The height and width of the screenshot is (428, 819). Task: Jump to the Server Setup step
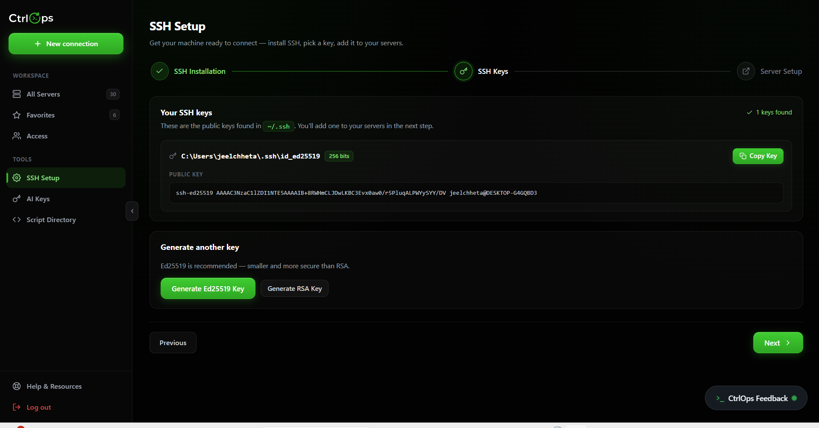(x=769, y=71)
